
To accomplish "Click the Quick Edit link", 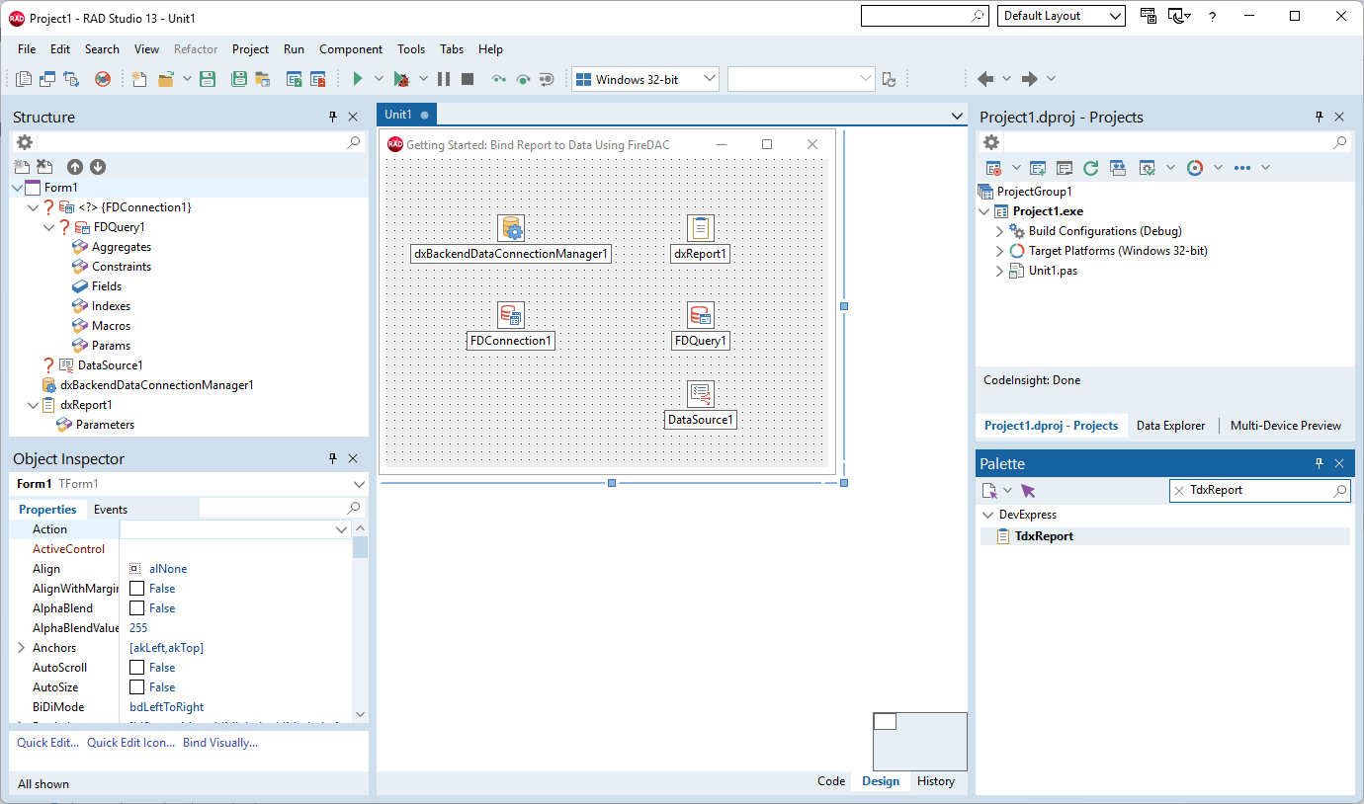I will click(47, 742).
